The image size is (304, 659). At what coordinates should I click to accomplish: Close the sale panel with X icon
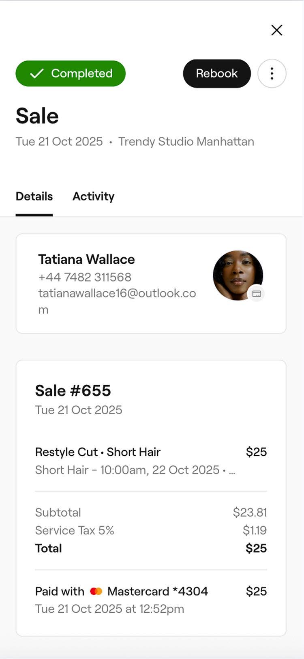(x=277, y=30)
